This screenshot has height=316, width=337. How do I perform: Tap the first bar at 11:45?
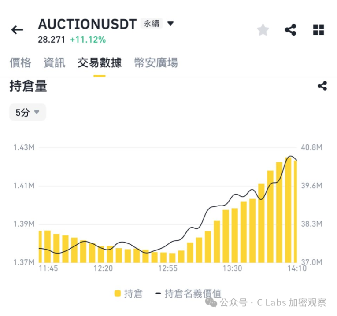pos(41,247)
